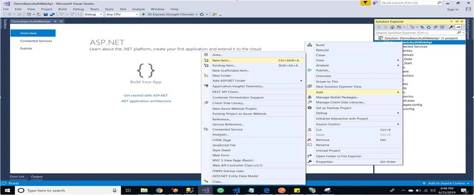This screenshot has height=195, width=474.
Task: Open Microsoft Edge from the taskbar
Action: pos(266,190)
